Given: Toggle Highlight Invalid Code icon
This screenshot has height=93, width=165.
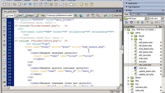Looking at the screenshot, I should (x=4, y=55).
